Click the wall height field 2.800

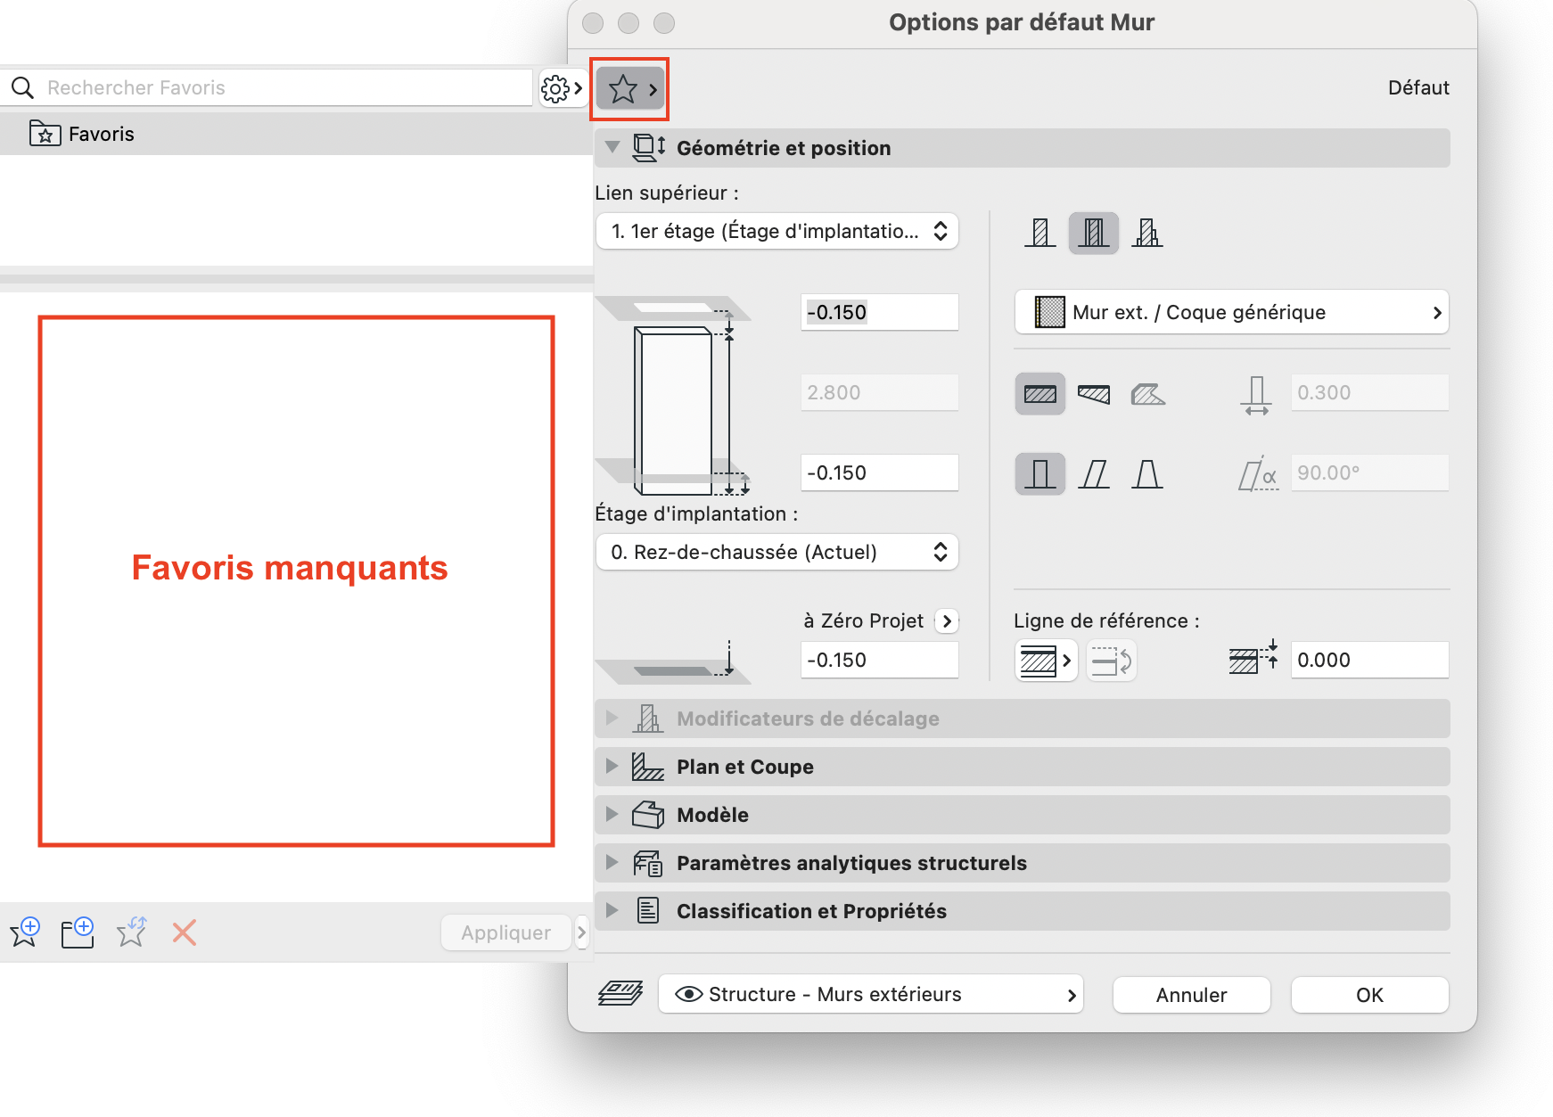[x=879, y=392]
